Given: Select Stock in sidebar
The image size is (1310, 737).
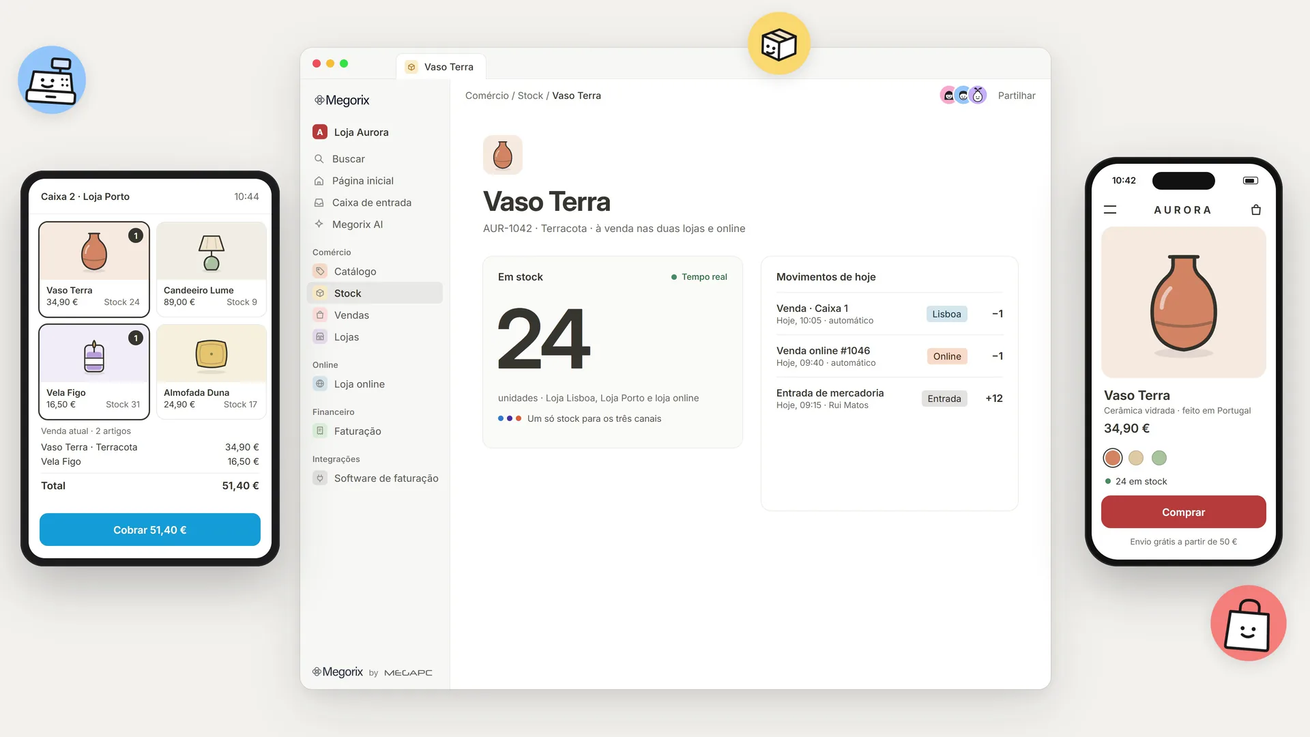Looking at the screenshot, I should pyautogui.click(x=375, y=293).
